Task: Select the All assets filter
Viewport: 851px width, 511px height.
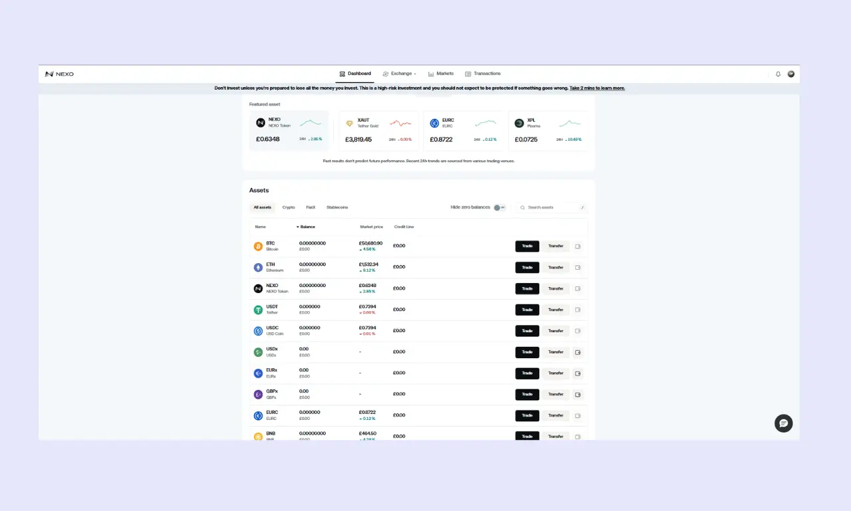Action: point(263,207)
